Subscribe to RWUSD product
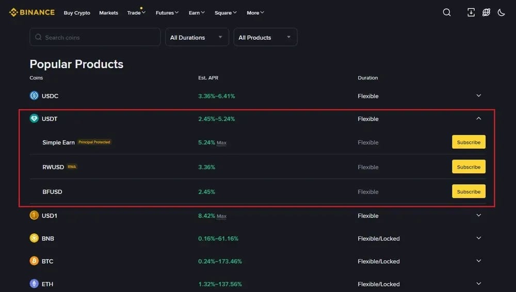Image resolution: width=516 pixels, height=292 pixels. click(x=469, y=167)
